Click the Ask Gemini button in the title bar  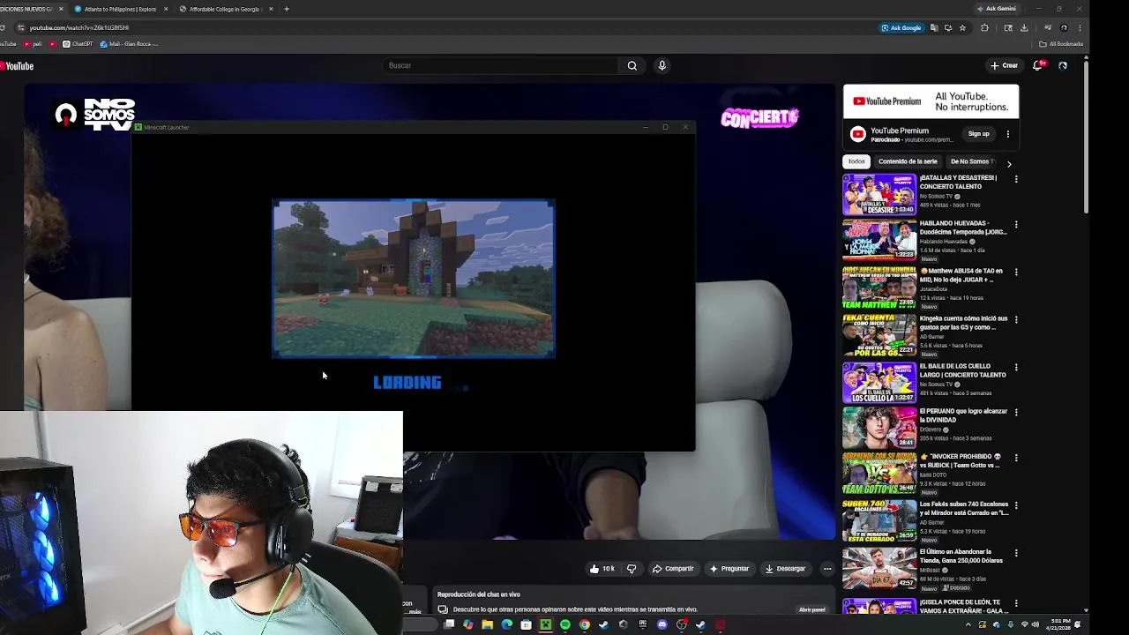pos(997,9)
